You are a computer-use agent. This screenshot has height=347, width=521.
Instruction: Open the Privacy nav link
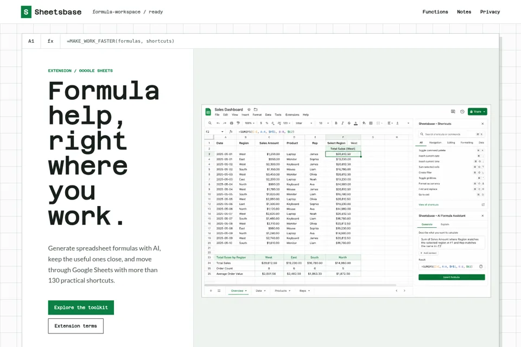click(490, 12)
